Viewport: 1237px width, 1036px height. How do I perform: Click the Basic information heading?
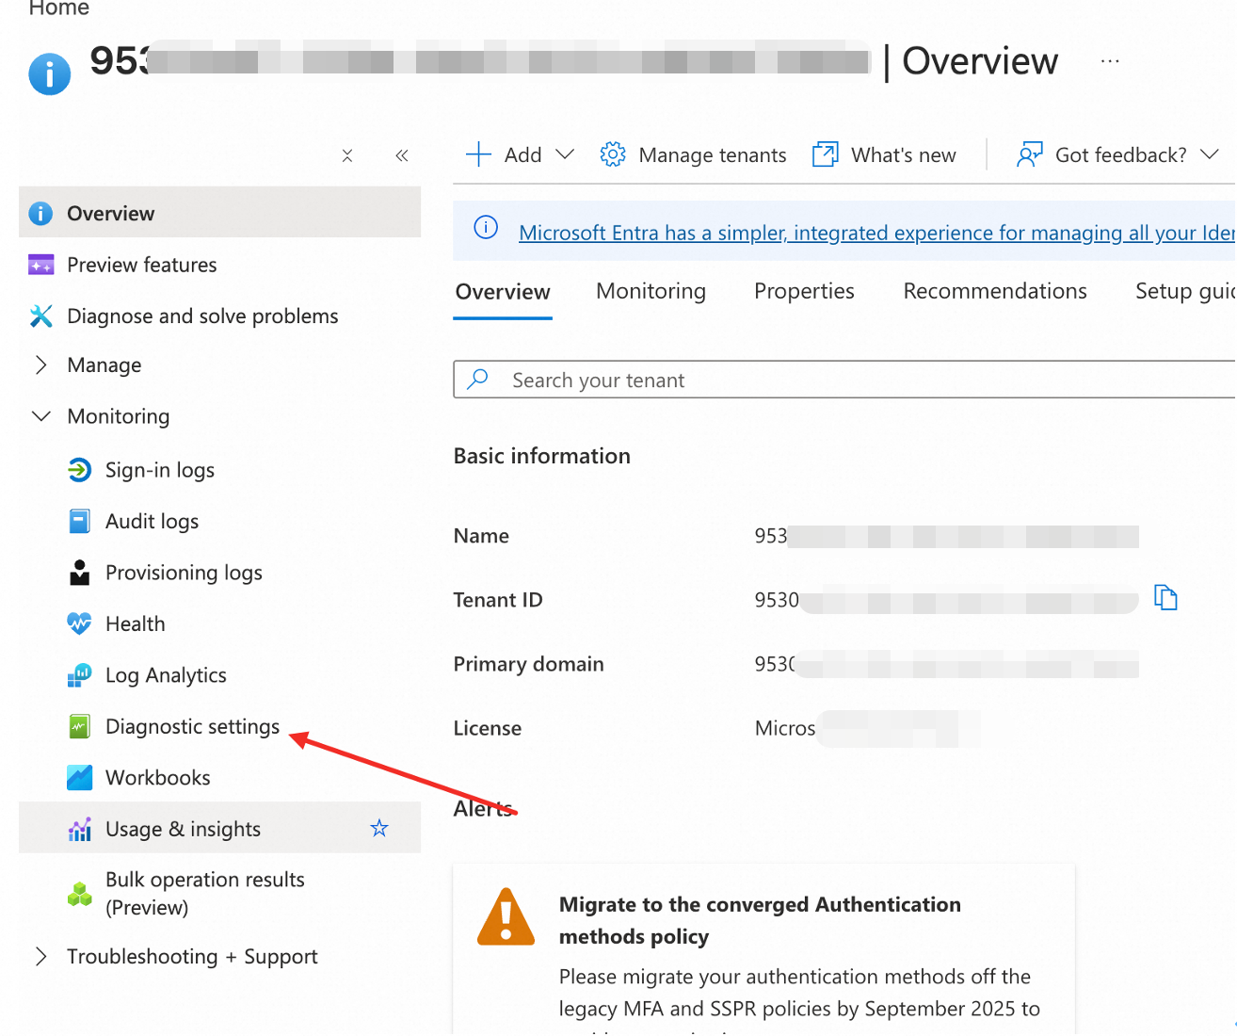(542, 456)
